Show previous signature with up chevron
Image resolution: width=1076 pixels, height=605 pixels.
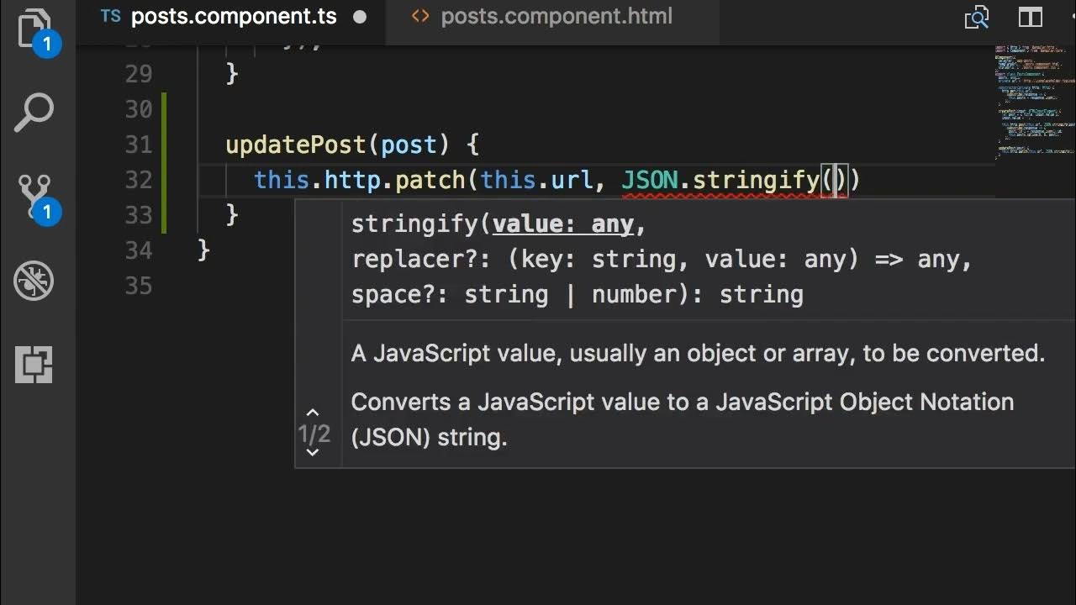313,413
